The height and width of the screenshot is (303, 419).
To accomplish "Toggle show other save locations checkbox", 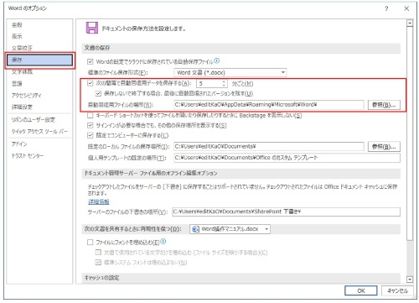I will (91, 125).
